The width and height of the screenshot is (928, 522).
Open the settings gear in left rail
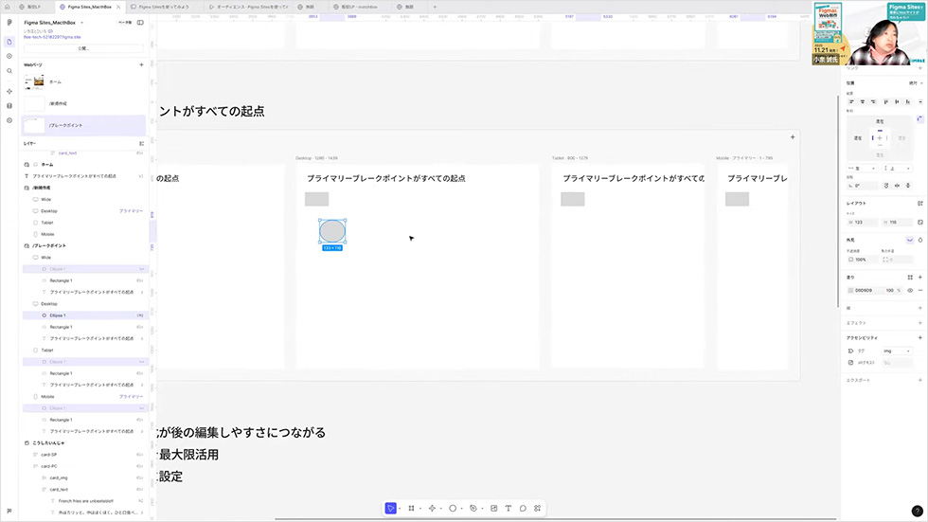(9, 120)
